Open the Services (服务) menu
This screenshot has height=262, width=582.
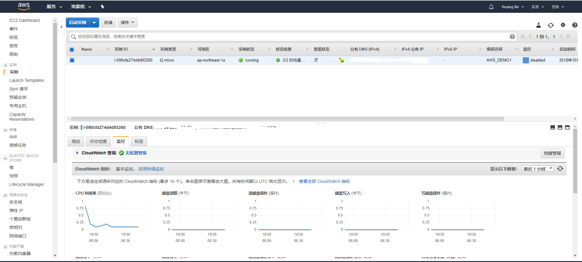54,7
